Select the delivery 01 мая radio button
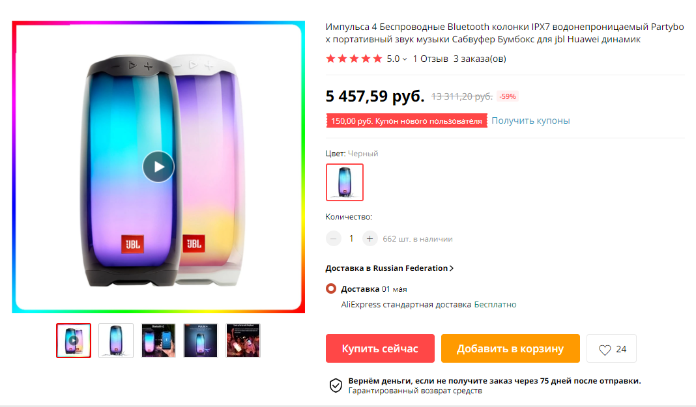The image size is (696, 407). 330,288
